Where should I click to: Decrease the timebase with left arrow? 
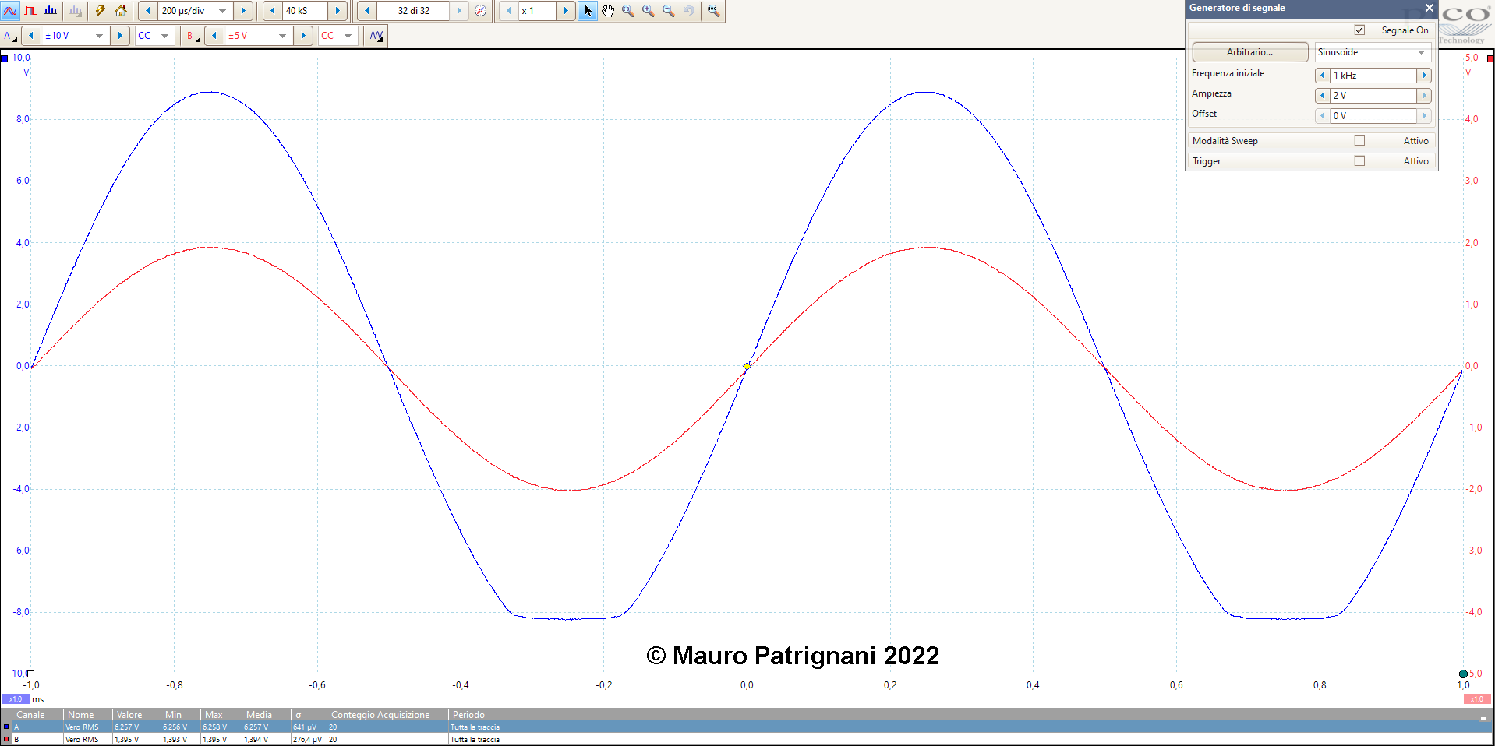click(148, 11)
